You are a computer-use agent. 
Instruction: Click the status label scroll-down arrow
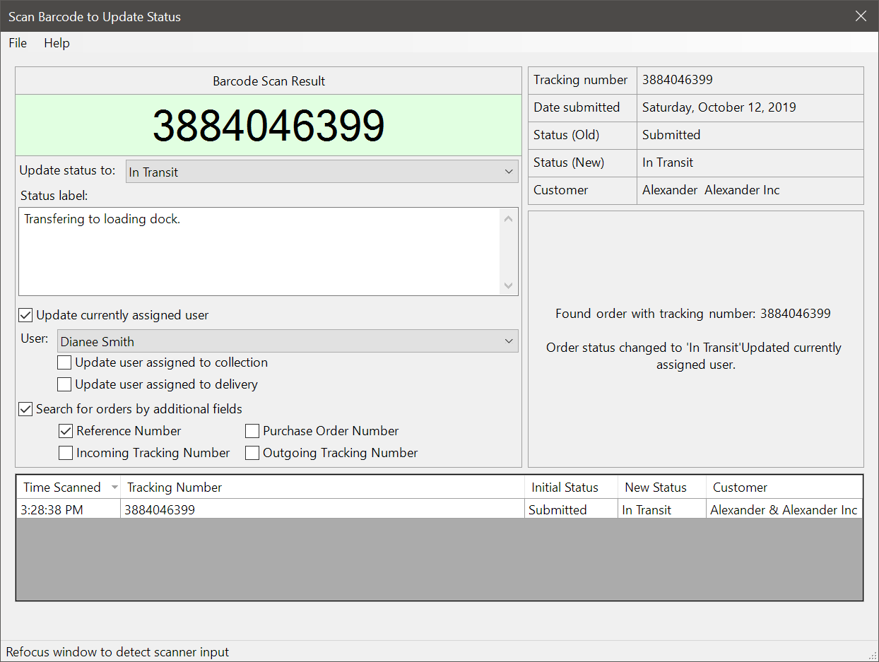[508, 285]
